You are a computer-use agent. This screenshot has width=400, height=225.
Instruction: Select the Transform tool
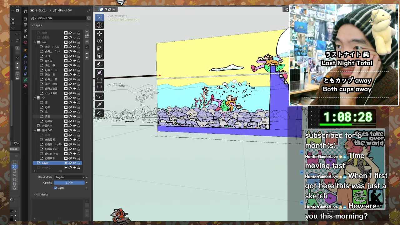tap(99, 56)
